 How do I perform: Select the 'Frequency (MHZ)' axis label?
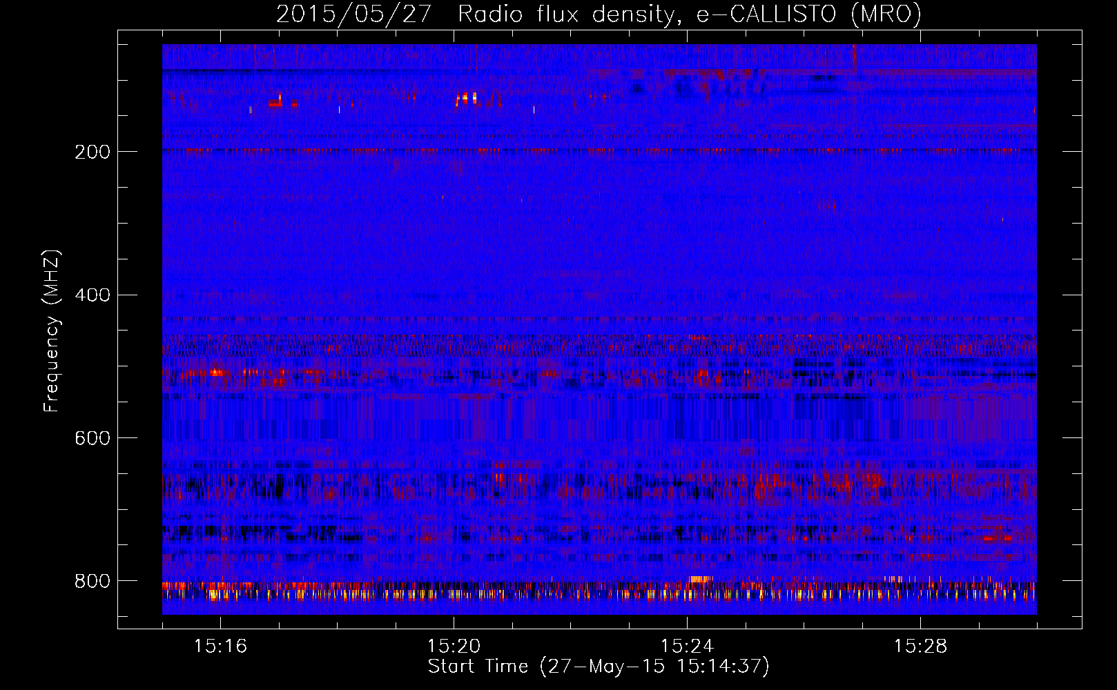(52, 330)
